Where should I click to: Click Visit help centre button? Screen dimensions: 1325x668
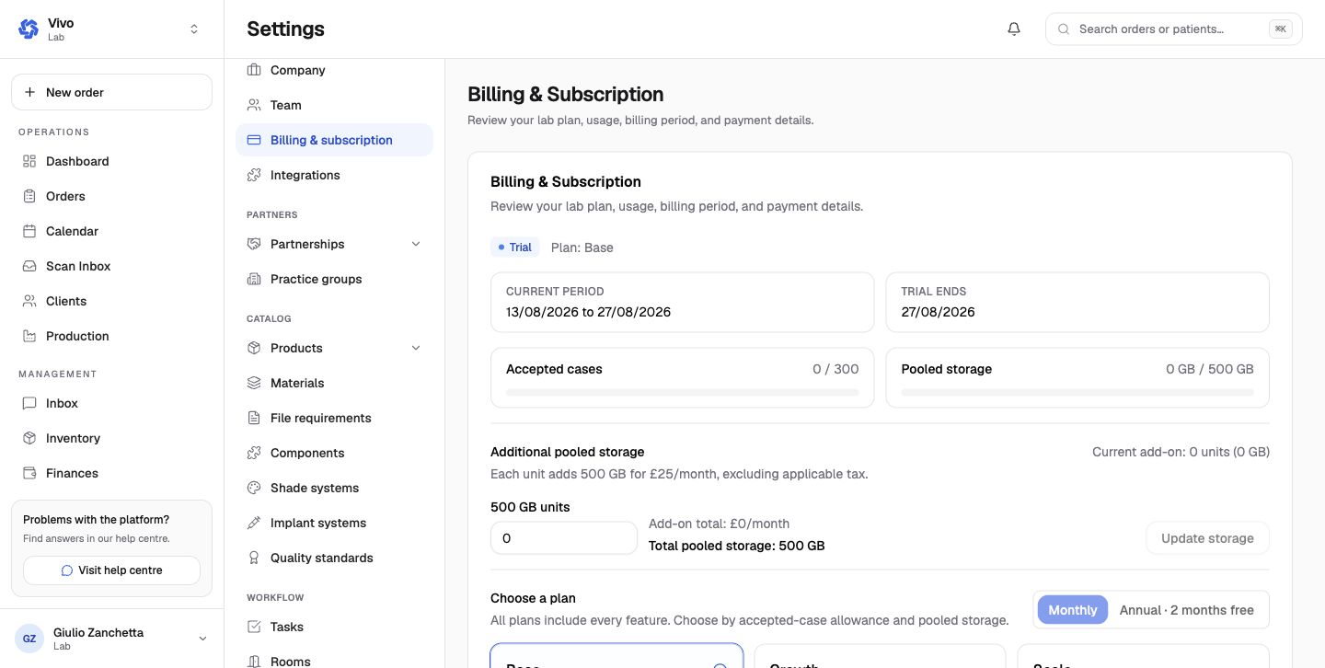tap(111, 570)
